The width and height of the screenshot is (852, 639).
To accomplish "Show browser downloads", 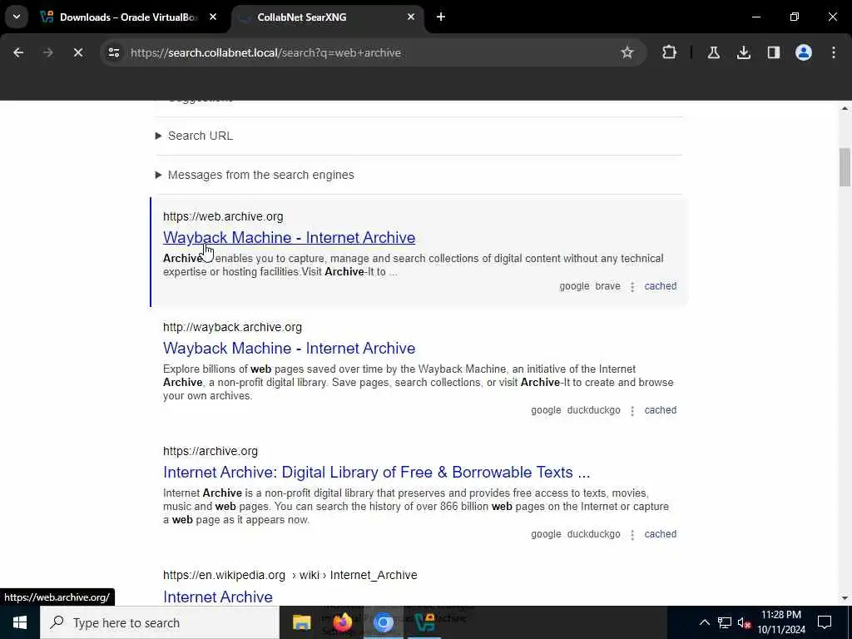I will click(x=743, y=52).
